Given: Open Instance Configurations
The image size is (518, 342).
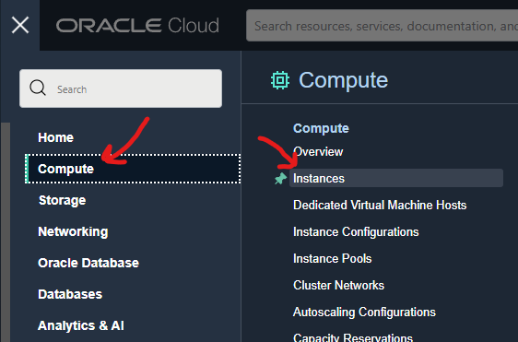Looking at the screenshot, I should point(356,232).
